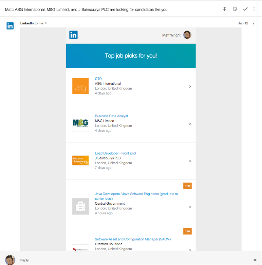Click the '4 hours ago' posting time
This screenshot has height=265, width=262.
pyautogui.click(x=103, y=213)
